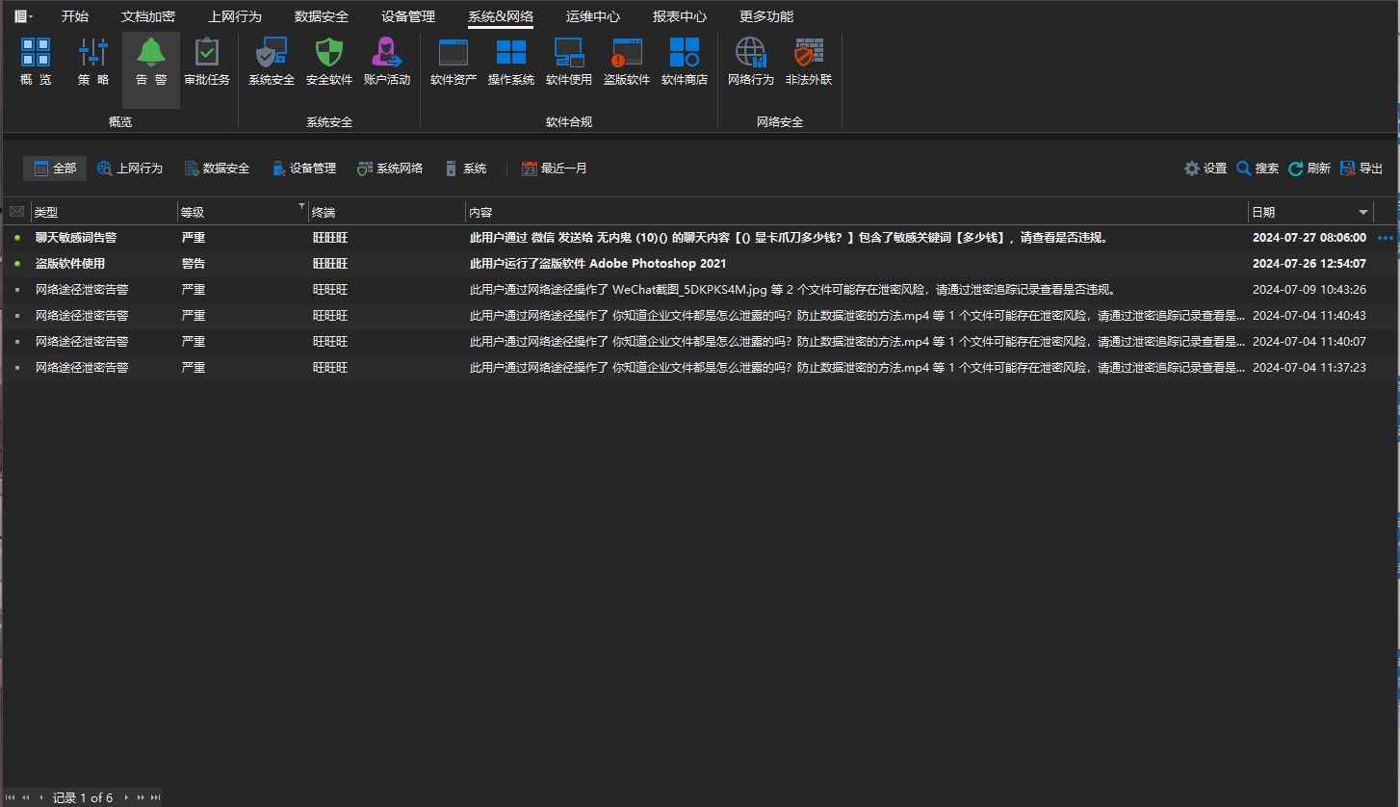
Task: Open the 报表中心 menu tab
Action: tap(680, 16)
